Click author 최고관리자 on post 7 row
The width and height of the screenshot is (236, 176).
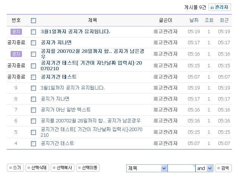coord(165,110)
